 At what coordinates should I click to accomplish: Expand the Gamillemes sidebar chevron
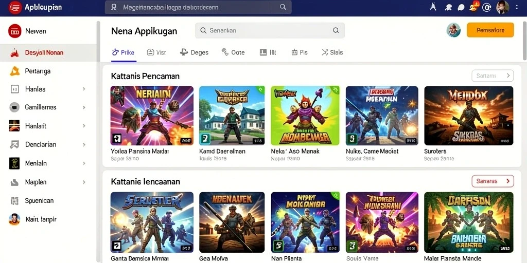coord(84,107)
